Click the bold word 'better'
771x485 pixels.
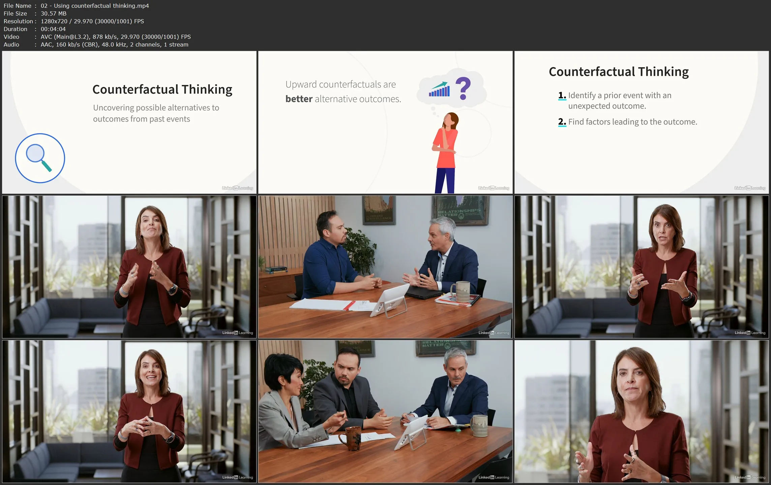pyautogui.click(x=299, y=99)
